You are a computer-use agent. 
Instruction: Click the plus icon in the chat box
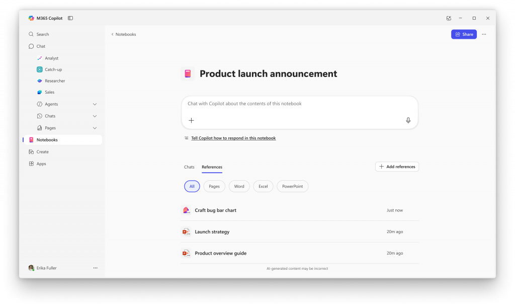[191, 120]
